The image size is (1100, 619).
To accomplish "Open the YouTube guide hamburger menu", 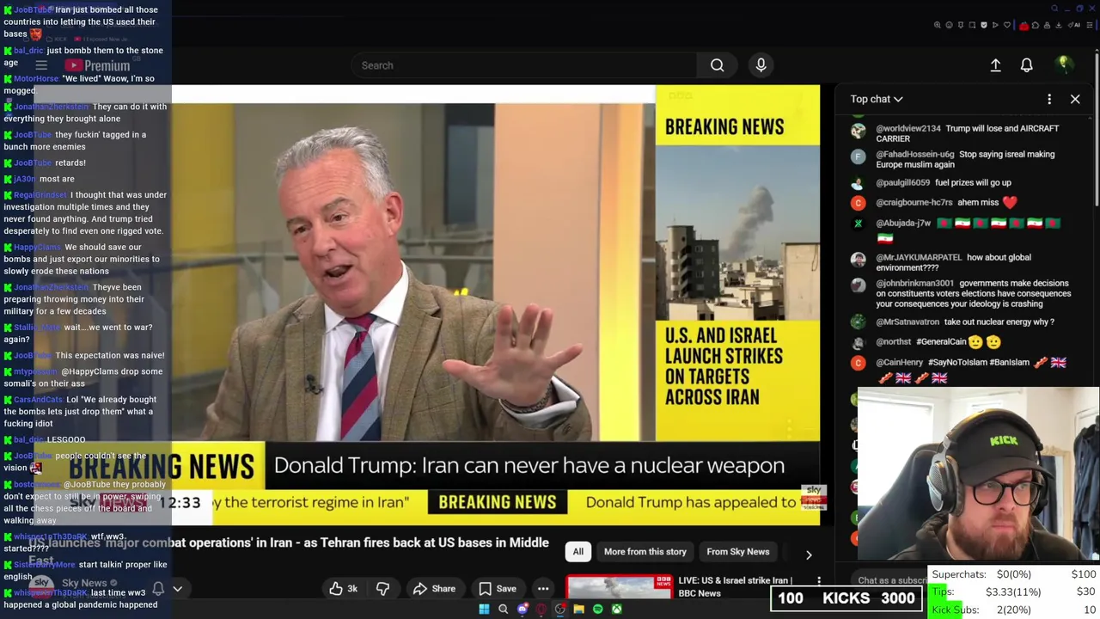I will click(x=40, y=65).
